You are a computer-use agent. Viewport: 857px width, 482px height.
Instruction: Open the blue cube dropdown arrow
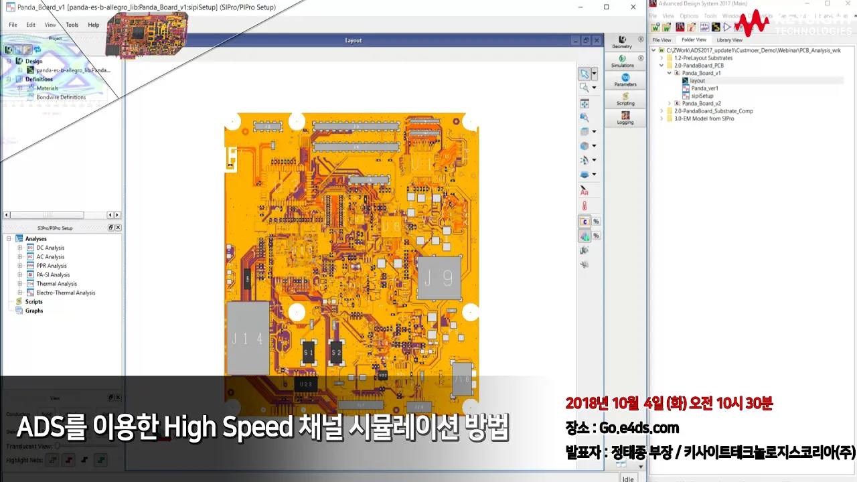[x=595, y=146]
